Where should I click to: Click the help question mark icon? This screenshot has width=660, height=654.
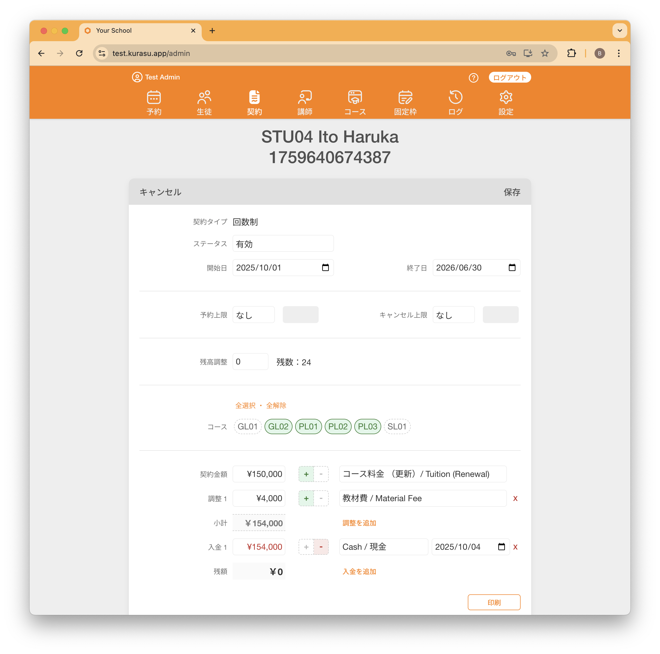[x=473, y=78]
